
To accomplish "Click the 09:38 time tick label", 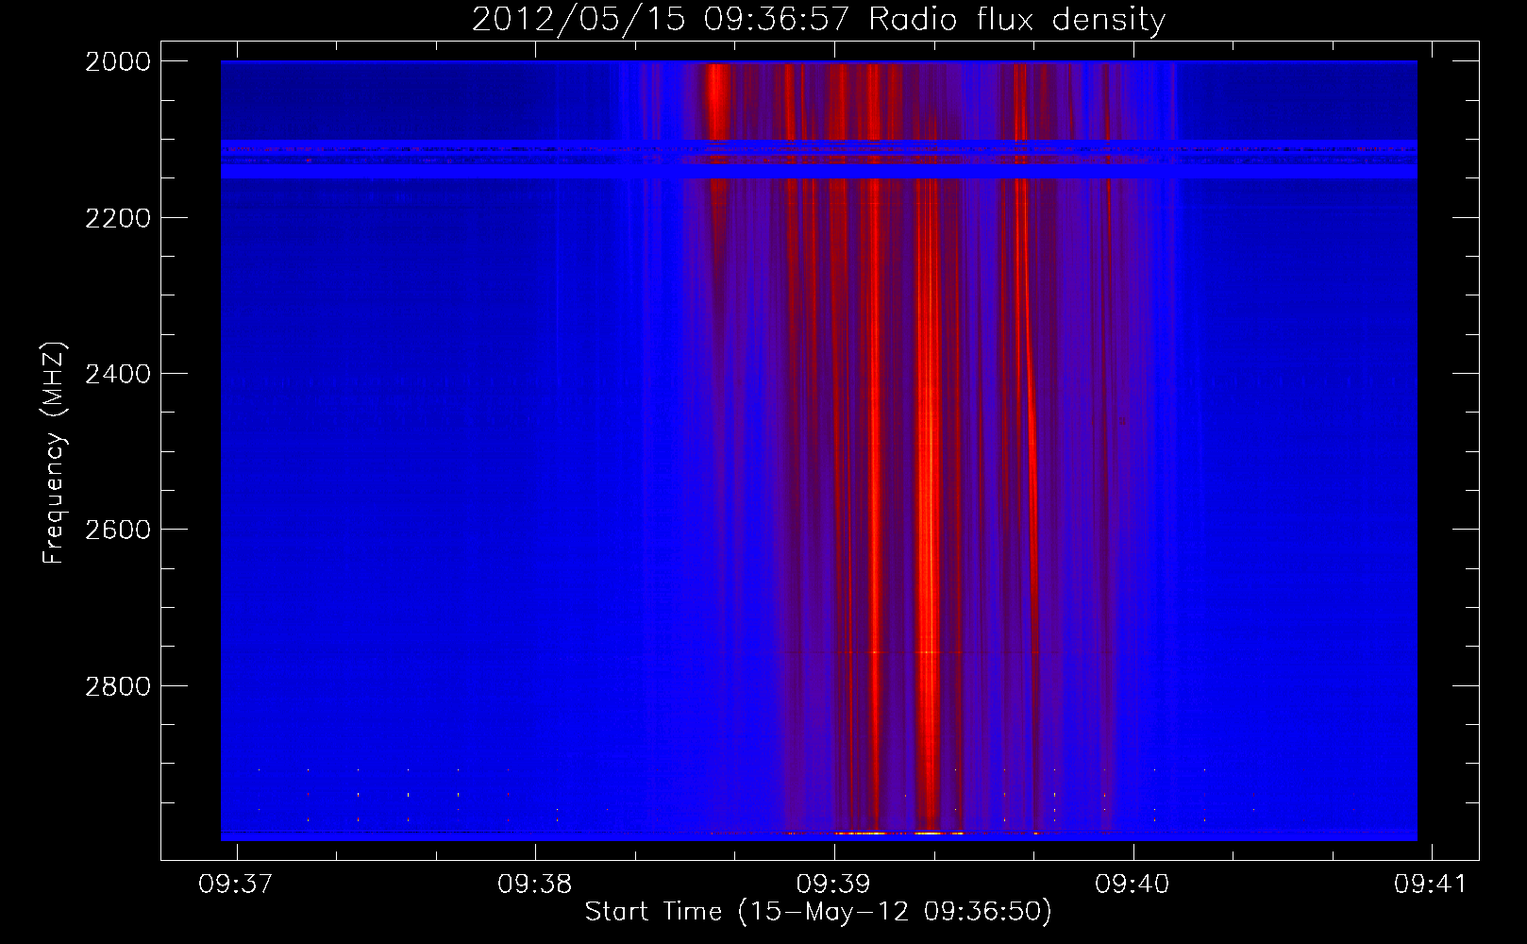I will click(535, 884).
